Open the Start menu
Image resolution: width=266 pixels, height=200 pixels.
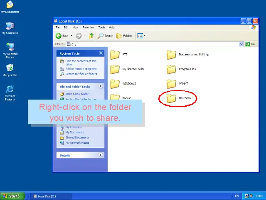point(12,196)
